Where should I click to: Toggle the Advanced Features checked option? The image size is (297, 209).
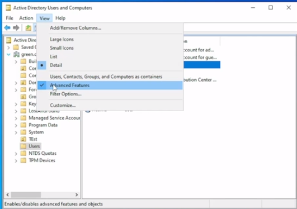click(x=110, y=85)
